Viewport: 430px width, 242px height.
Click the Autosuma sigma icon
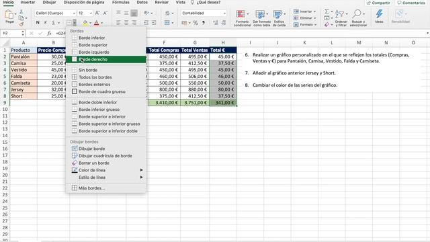click(327, 11)
